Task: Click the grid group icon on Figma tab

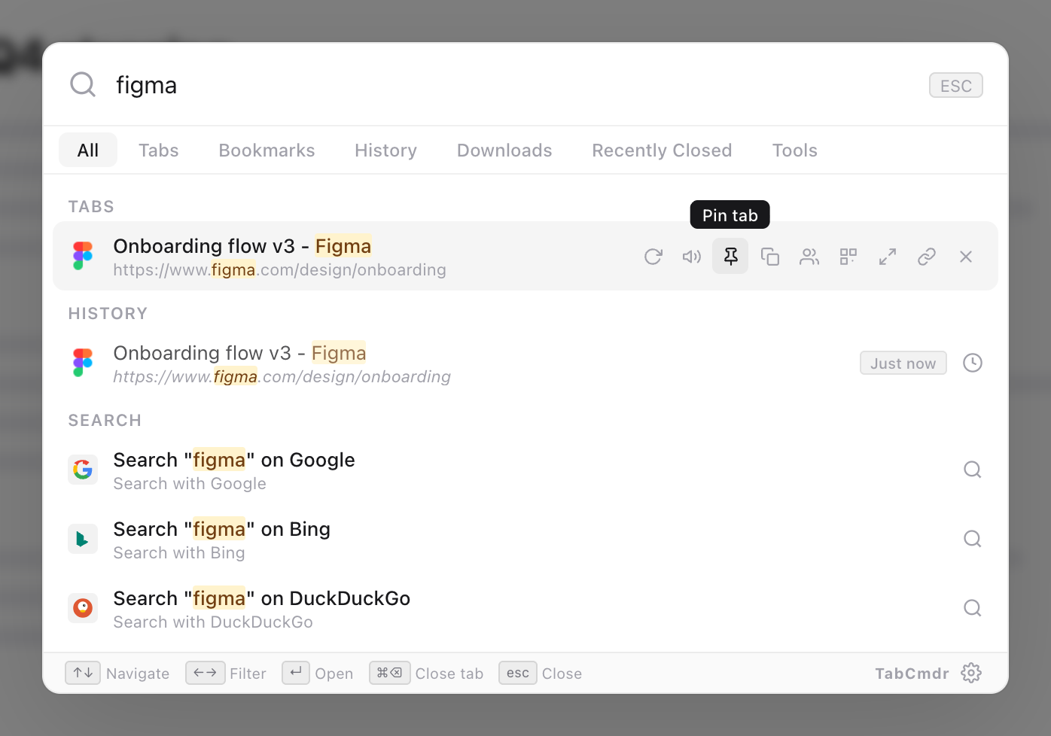Action: (848, 257)
